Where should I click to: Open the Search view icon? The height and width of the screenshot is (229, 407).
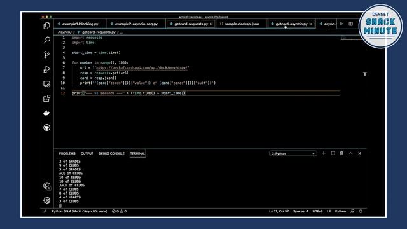pyautogui.click(x=46, y=39)
